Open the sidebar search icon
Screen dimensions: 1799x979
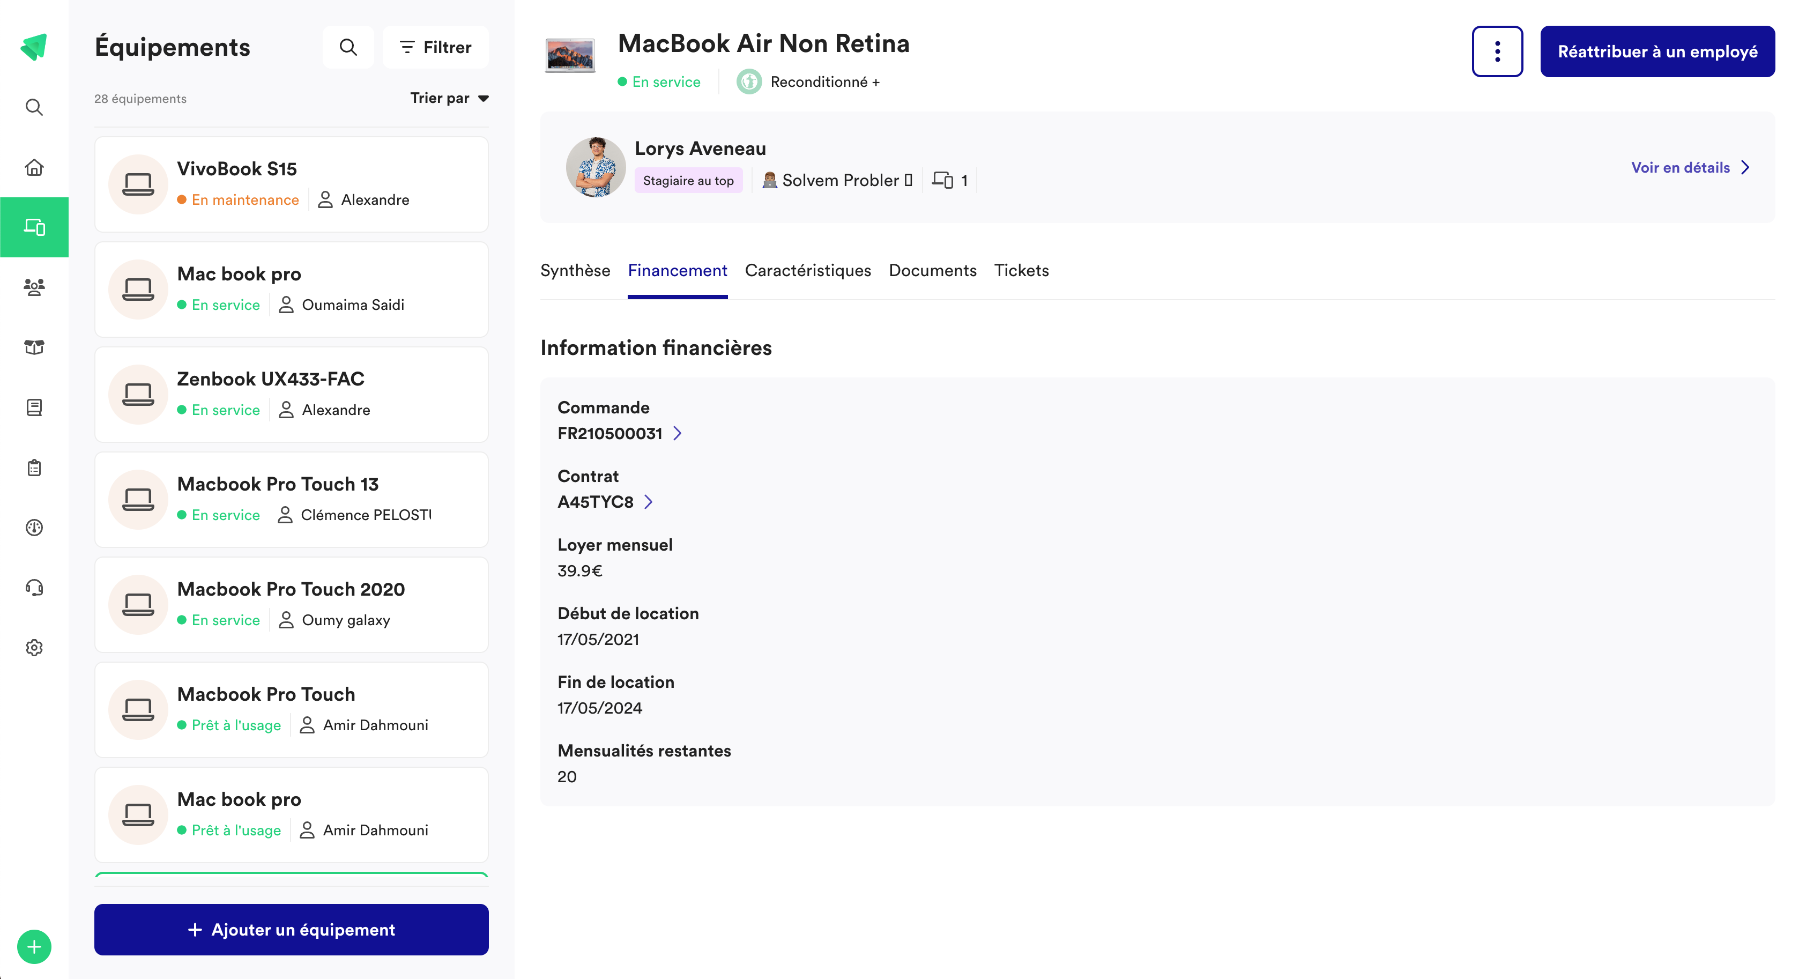pyautogui.click(x=34, y=107)
